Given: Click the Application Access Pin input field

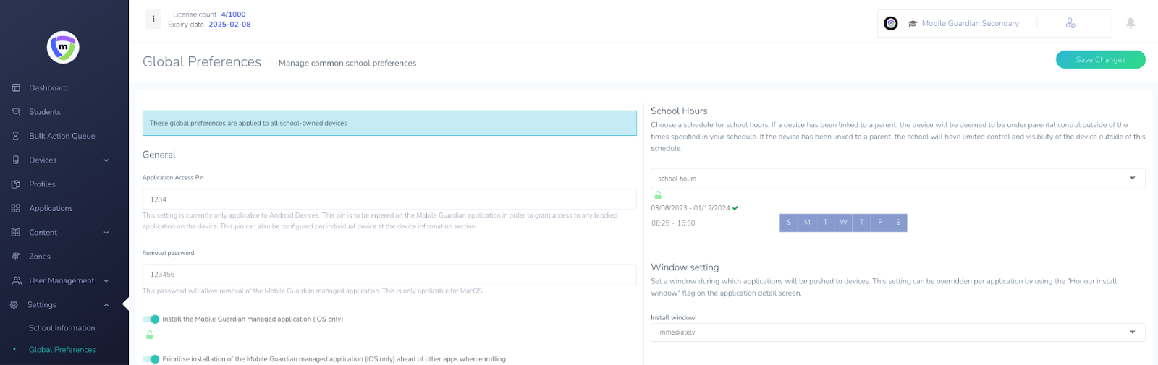Looking at the screenshot, I should 389,199.
